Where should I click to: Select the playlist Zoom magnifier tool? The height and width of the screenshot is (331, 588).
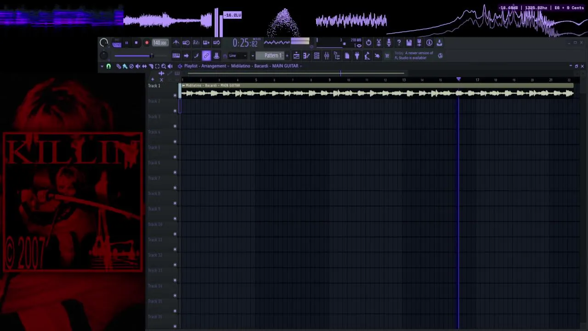click(x=163, y=66)
